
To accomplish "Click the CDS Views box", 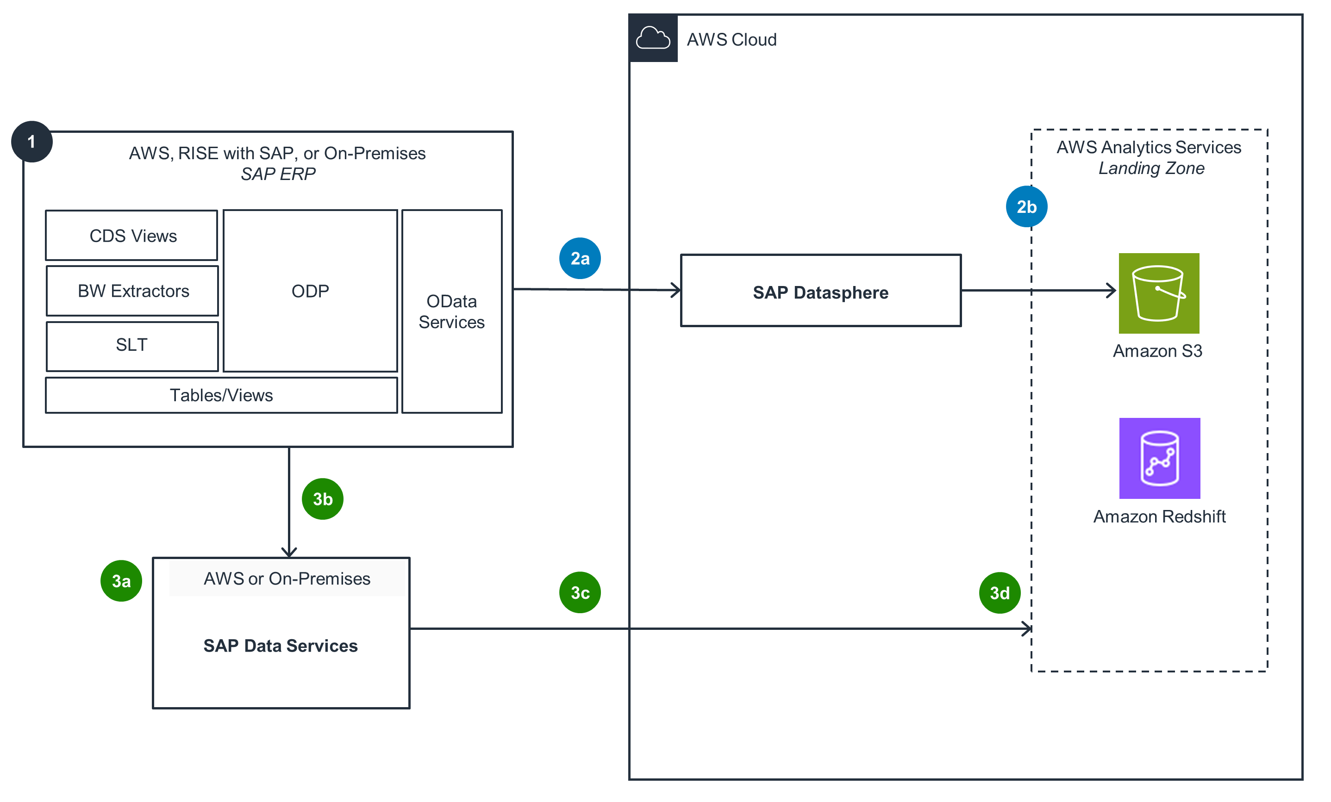I will (132, 236).
